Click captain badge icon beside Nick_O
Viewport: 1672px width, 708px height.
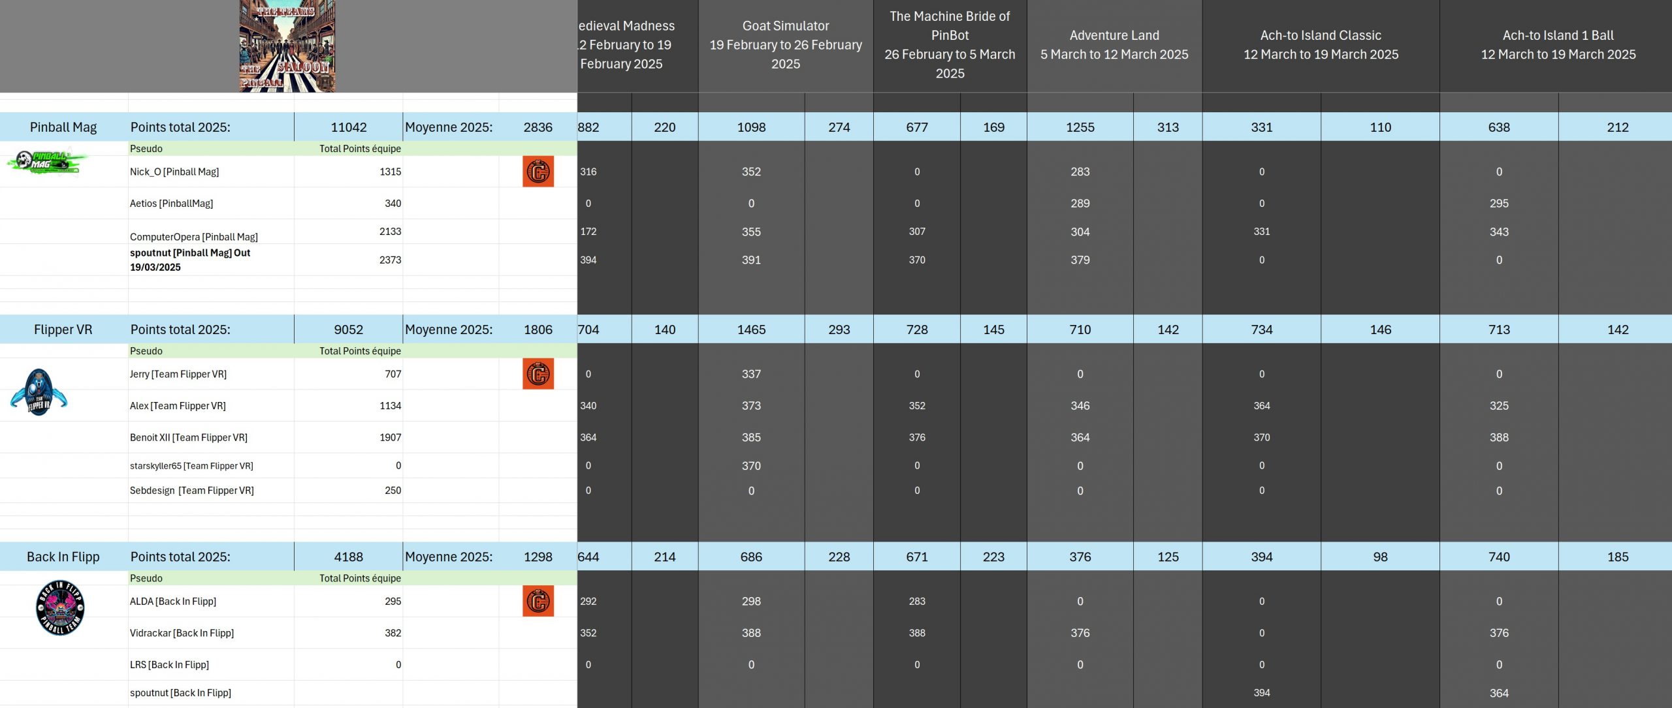(538, 172)
